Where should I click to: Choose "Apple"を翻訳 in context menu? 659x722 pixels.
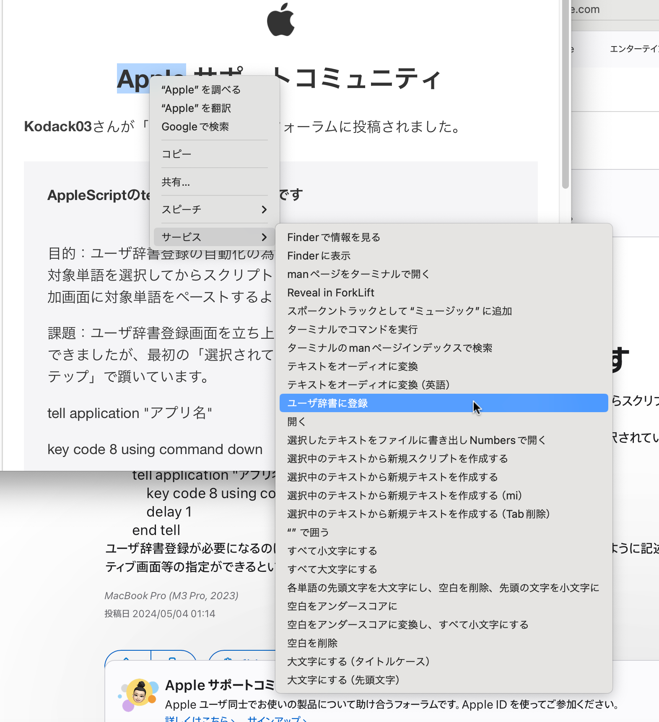[215, 108]
